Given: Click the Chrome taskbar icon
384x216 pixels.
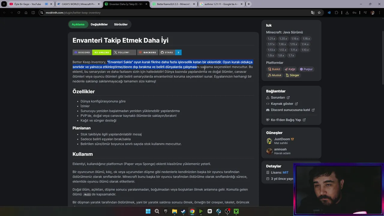Looking at the screenshot, I should 192,211.
